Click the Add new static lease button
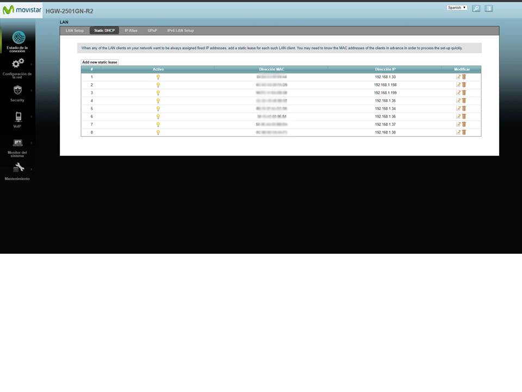This screenshot has width=522, height=392. tap(101, 62)
